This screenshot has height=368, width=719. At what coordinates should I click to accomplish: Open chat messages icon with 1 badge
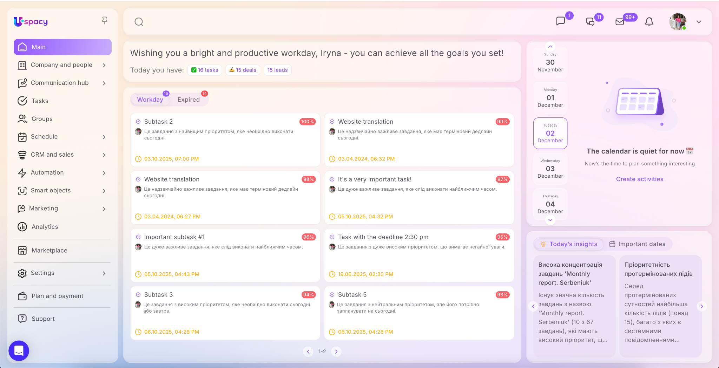(561, 21)
